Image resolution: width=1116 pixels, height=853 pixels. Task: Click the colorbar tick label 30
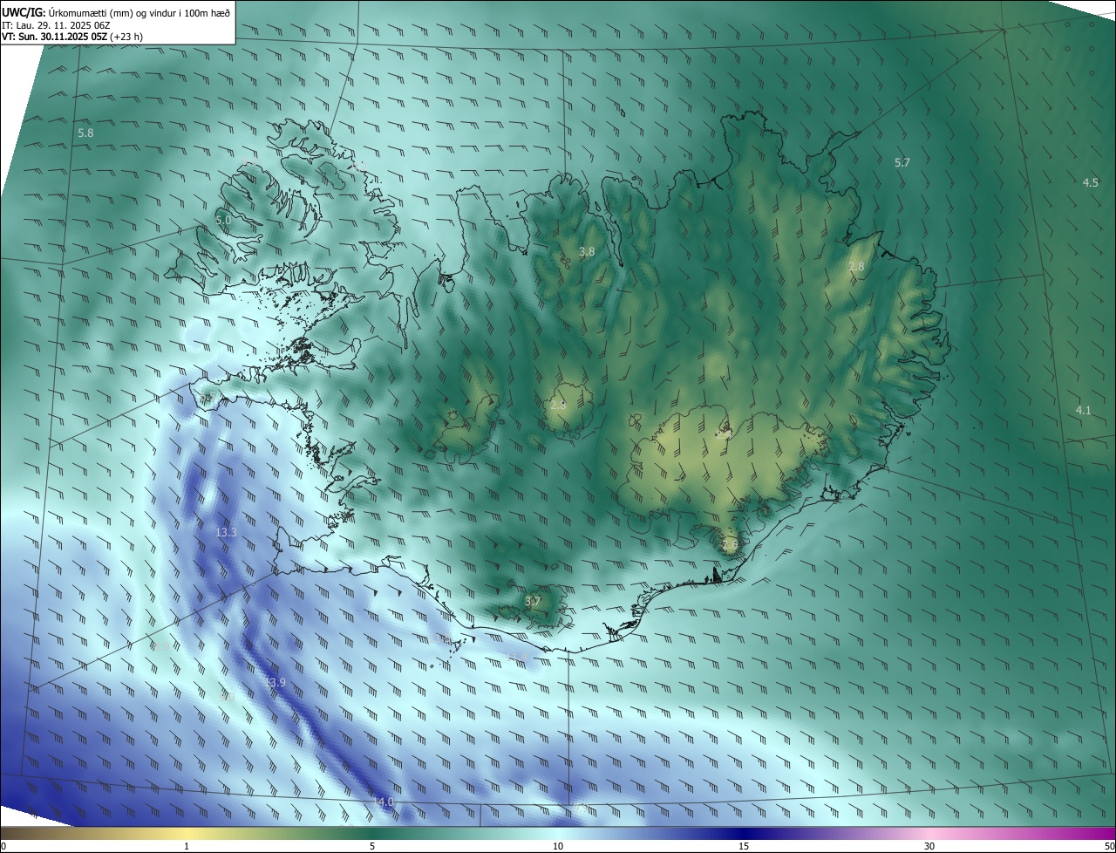pos(929,847)
